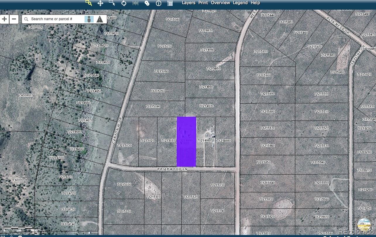The height and width of the screenshot is (237, 376).
Task: Toggle search by owner person icon
Action: tap(89, 19)
